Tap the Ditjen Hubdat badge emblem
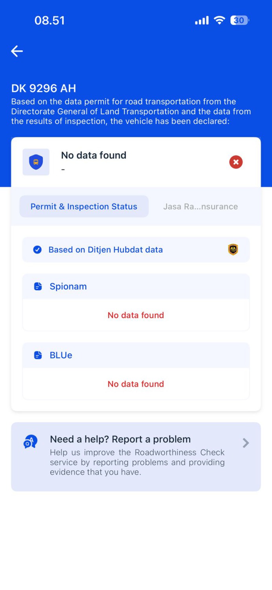 (x=233, y=249)
